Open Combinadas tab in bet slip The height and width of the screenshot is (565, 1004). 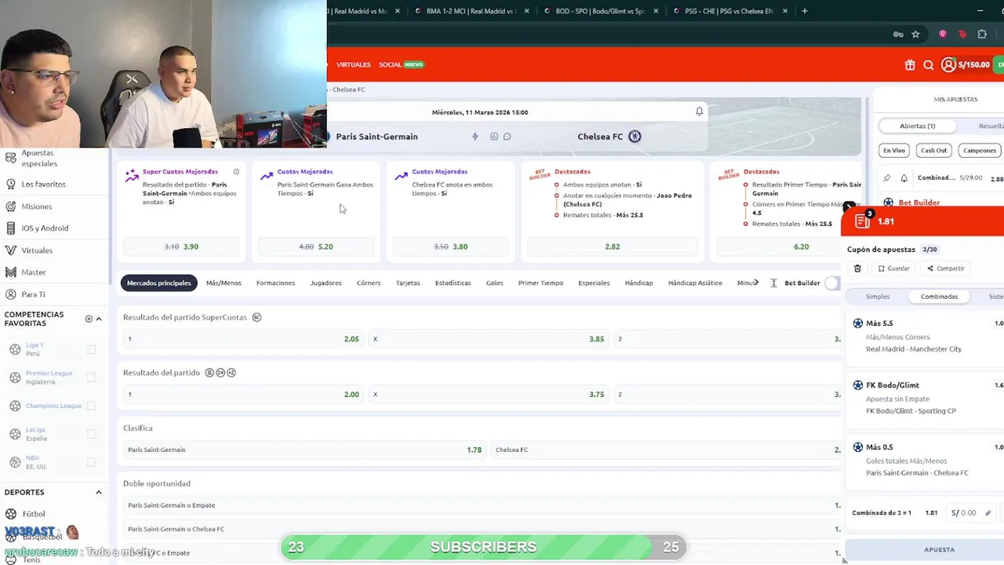[939, 297]
